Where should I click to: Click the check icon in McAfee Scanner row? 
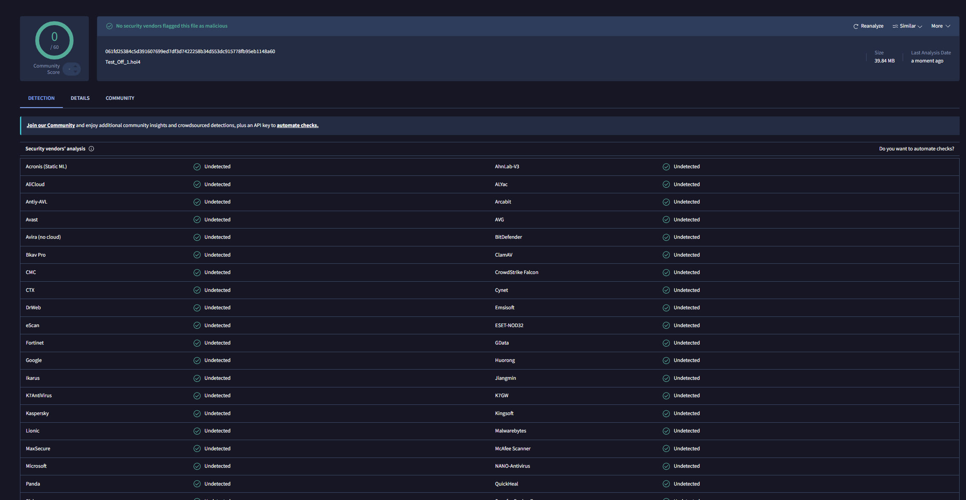[x=666, y=449]
